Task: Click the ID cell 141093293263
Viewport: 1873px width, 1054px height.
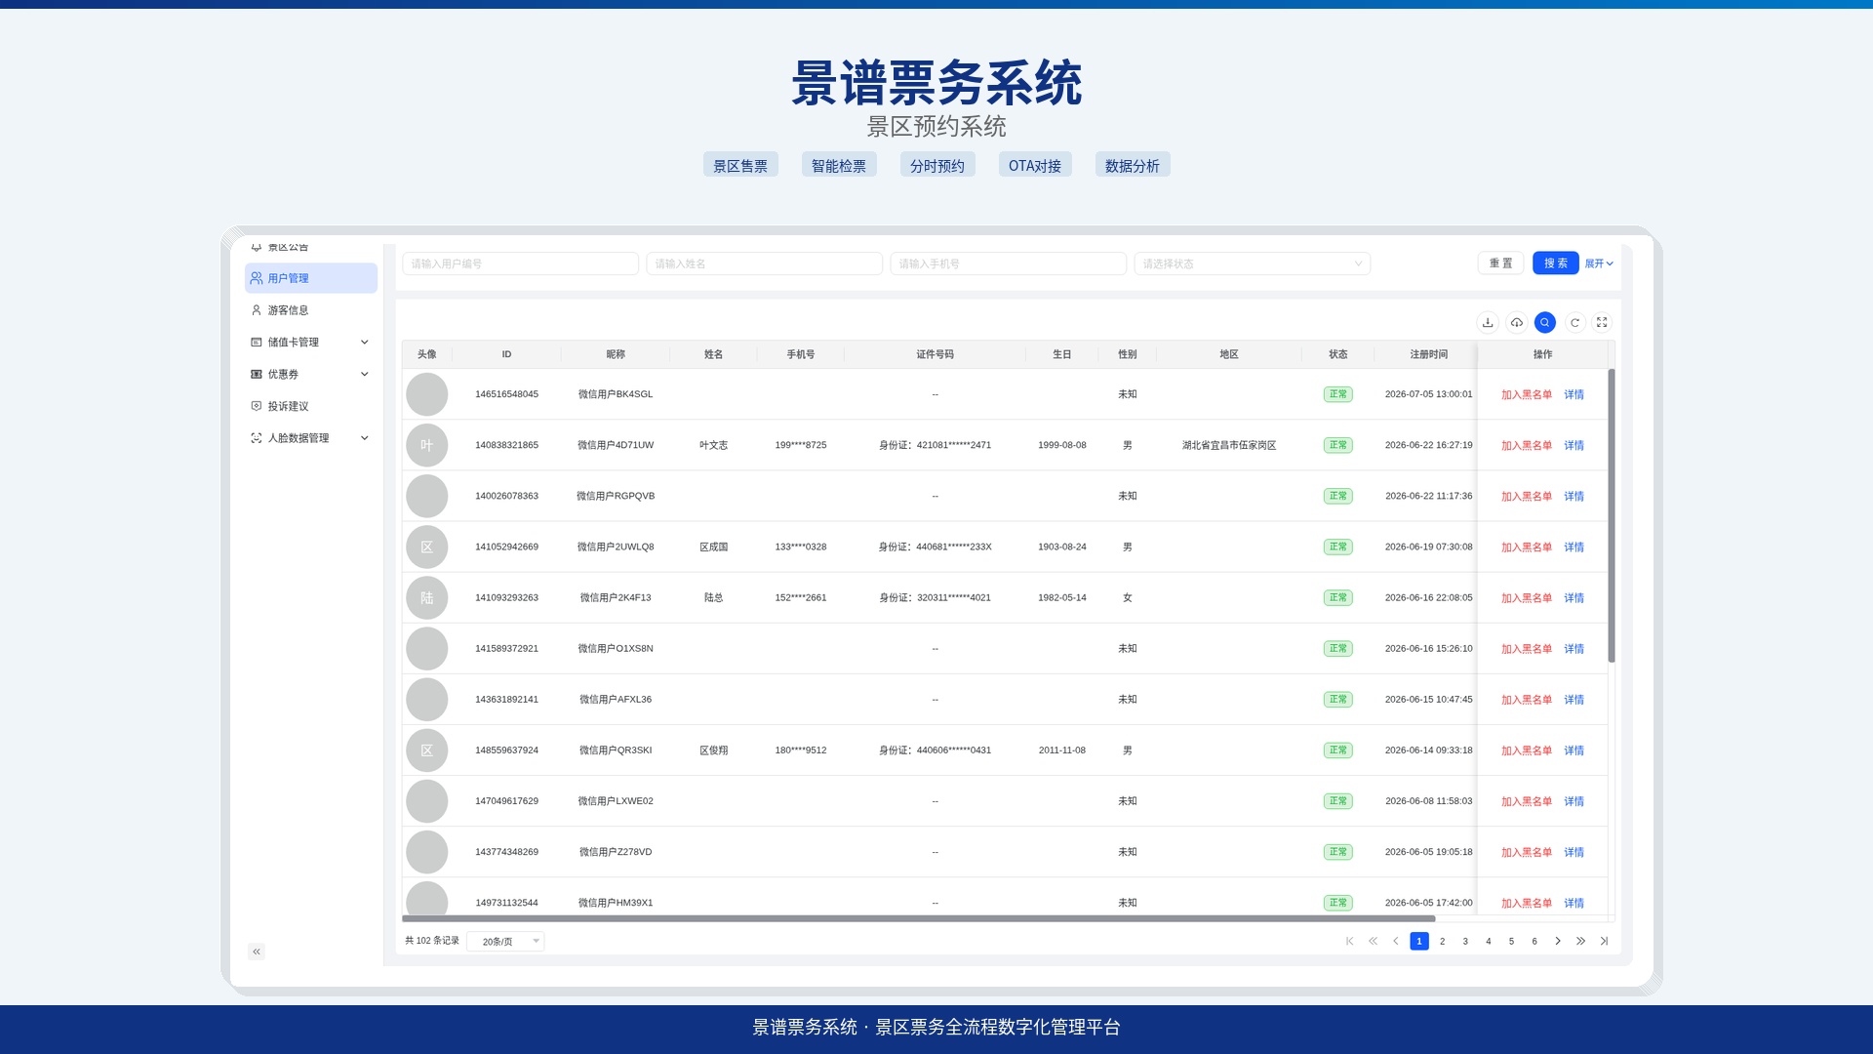Action: (x=506, y=597)
